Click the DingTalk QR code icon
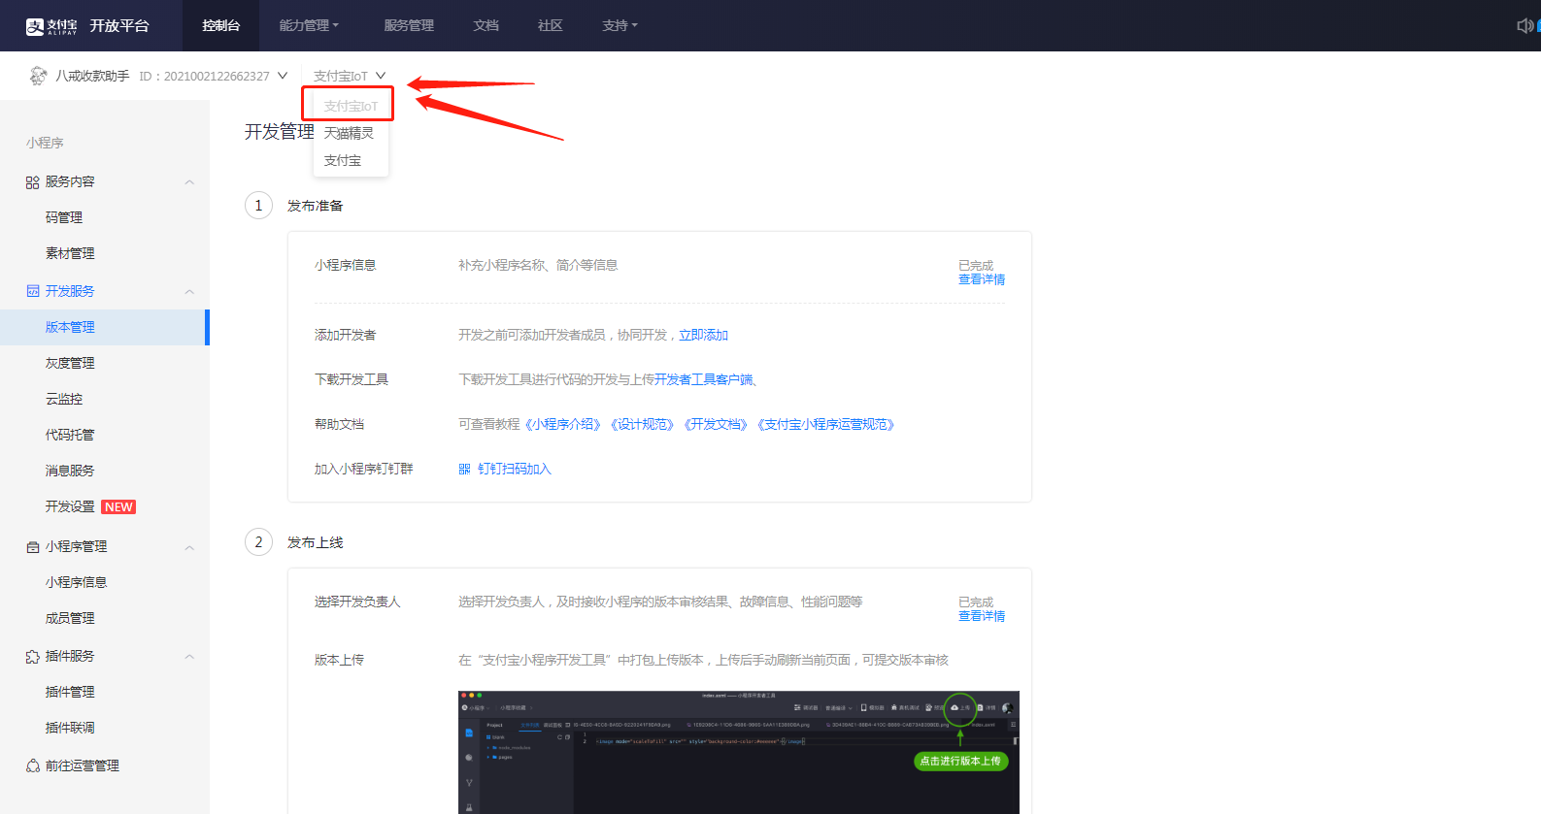This screenshot has height=814, width=1541. coord(464,470)
